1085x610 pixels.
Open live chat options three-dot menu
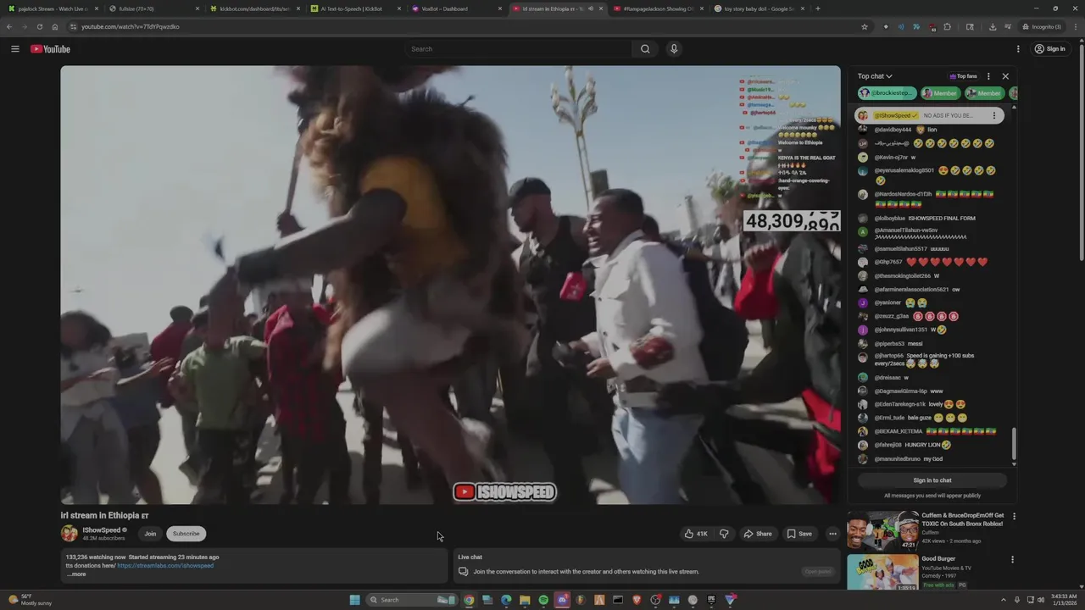(988, 76)
